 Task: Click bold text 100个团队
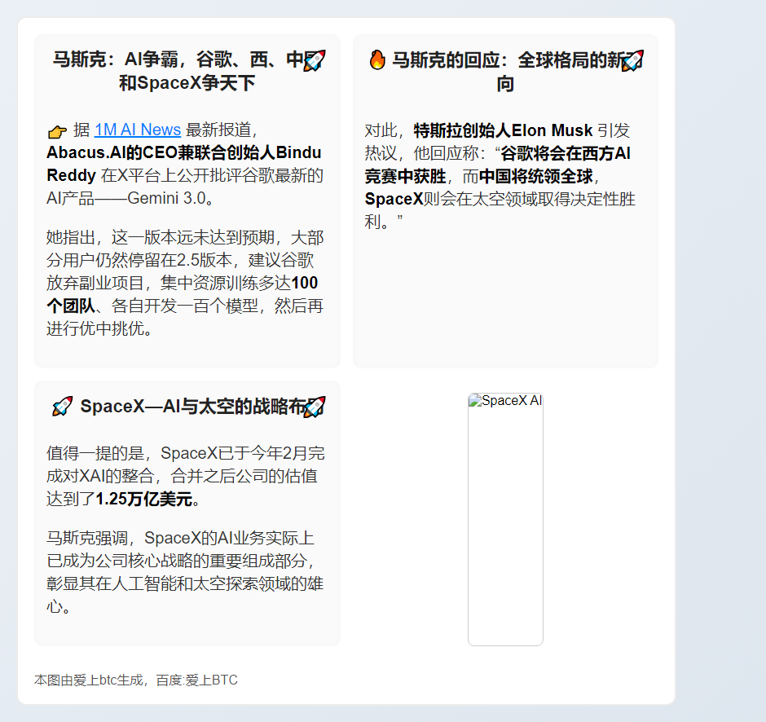[x=183, y=294]
